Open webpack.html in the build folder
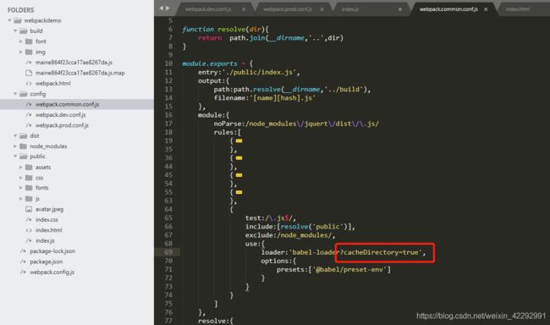 point(53,84)
